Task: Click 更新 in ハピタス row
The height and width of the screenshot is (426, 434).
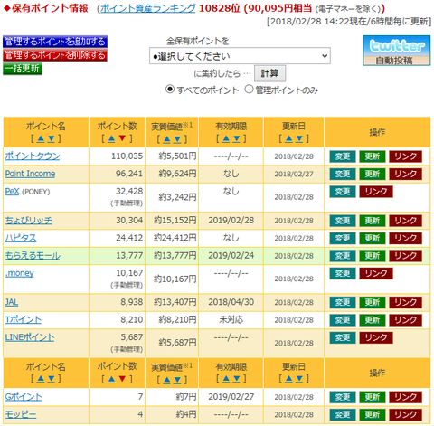Action: tap(373, 238)
